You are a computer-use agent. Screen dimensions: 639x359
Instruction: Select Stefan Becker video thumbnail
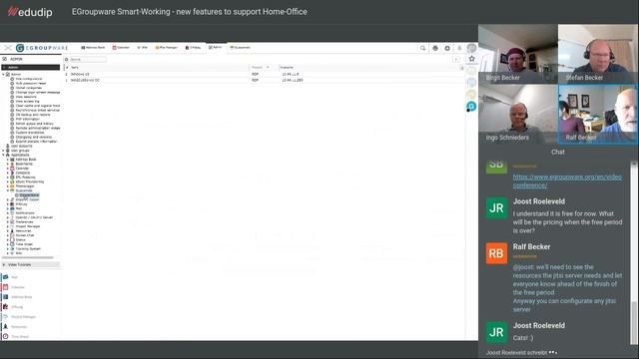(x=598, y=54)
